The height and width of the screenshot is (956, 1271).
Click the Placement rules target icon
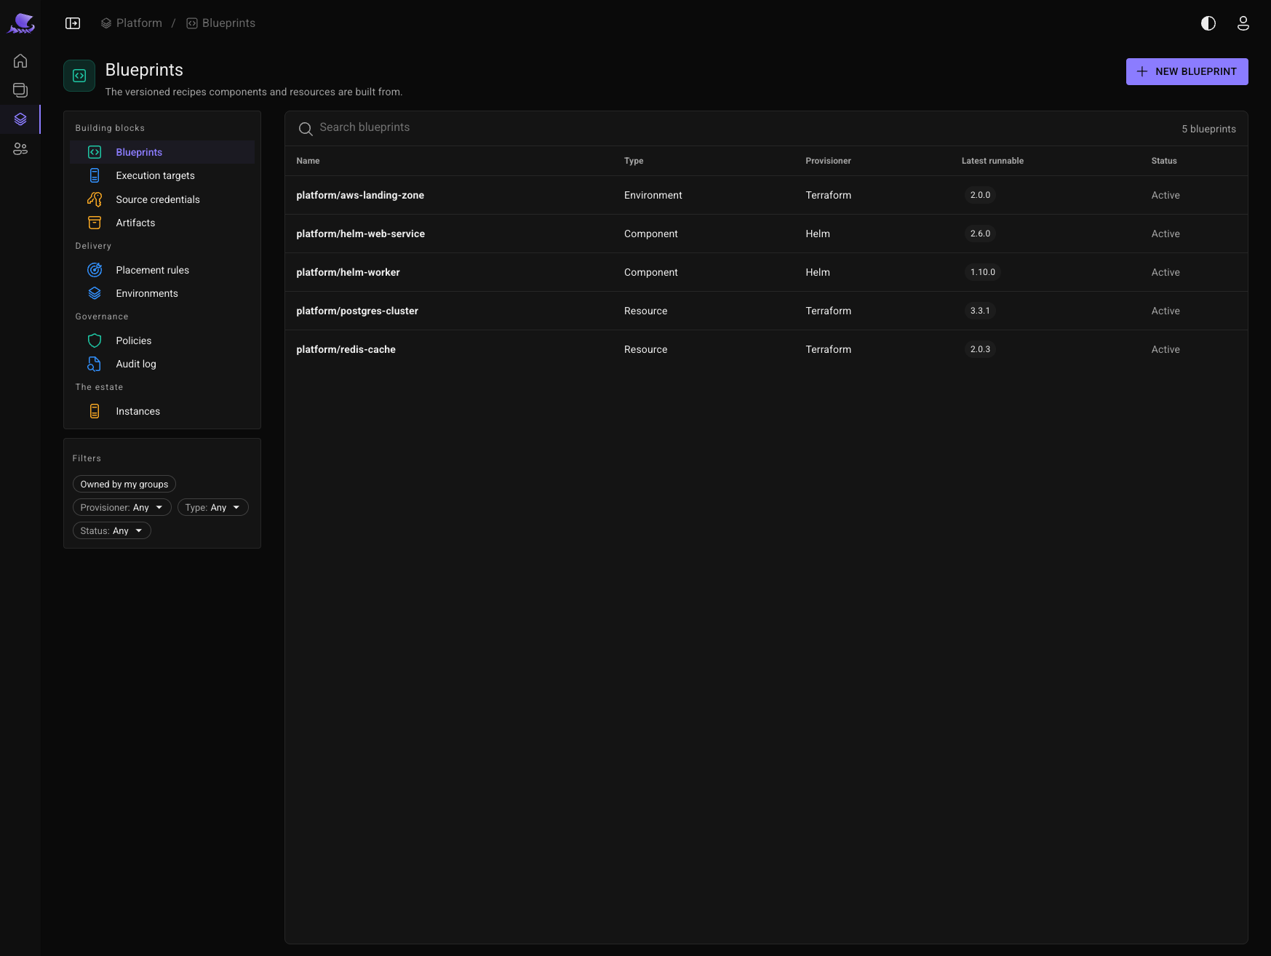tap(95, 270)
